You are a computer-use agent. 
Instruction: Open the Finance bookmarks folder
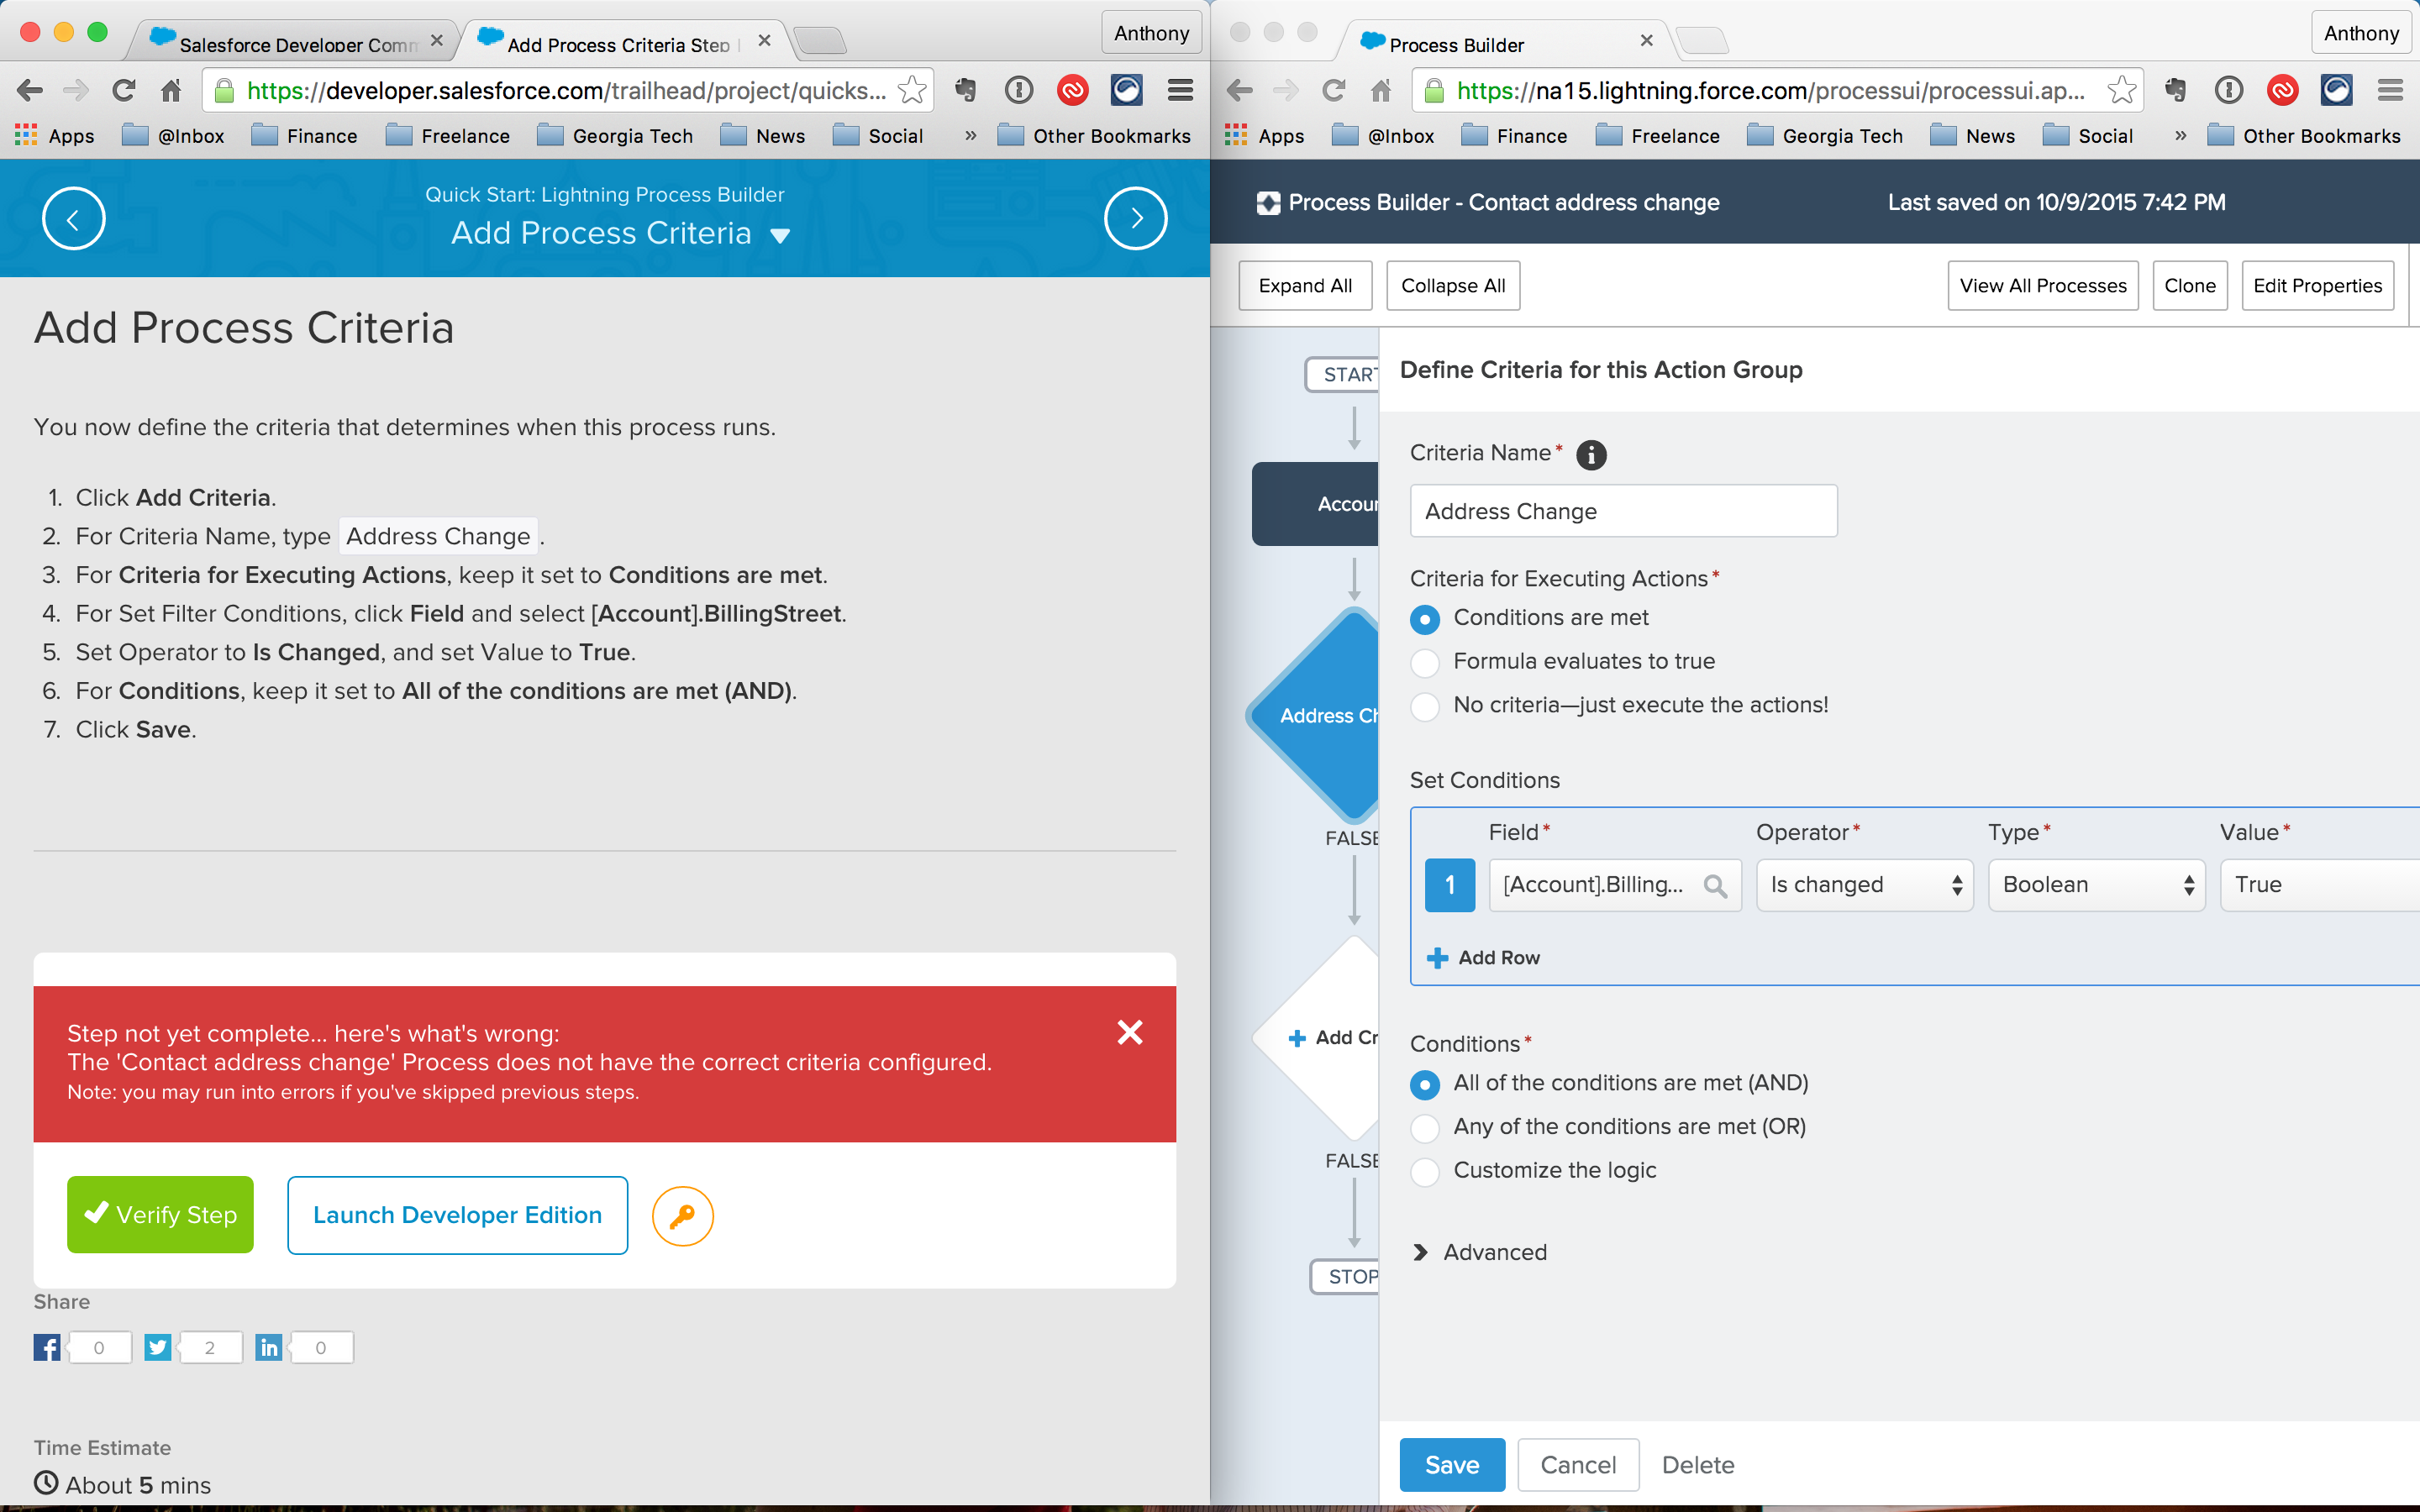click(x=305, y=136)
